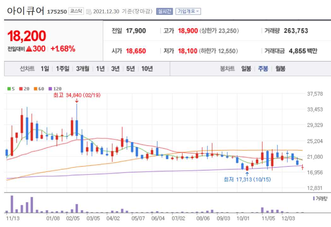Select the 3개월 line chart tab
The height and width of the screenshot is (227, 331).
(x=83, y=69)
